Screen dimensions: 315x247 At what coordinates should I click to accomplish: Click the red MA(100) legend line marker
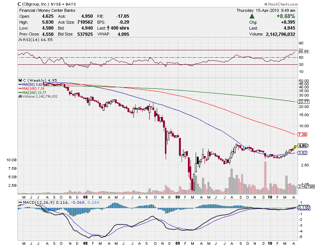(20, 89)
